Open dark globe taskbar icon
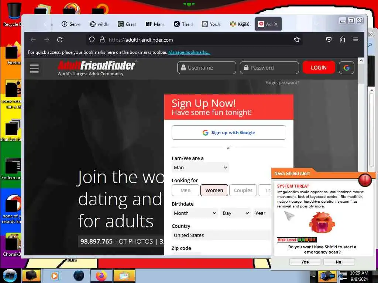The width and height of the screenshot is (378, 283). point(79,276)
